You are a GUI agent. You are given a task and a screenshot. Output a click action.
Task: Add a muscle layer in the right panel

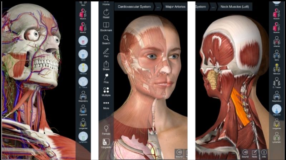click(276, 14)
